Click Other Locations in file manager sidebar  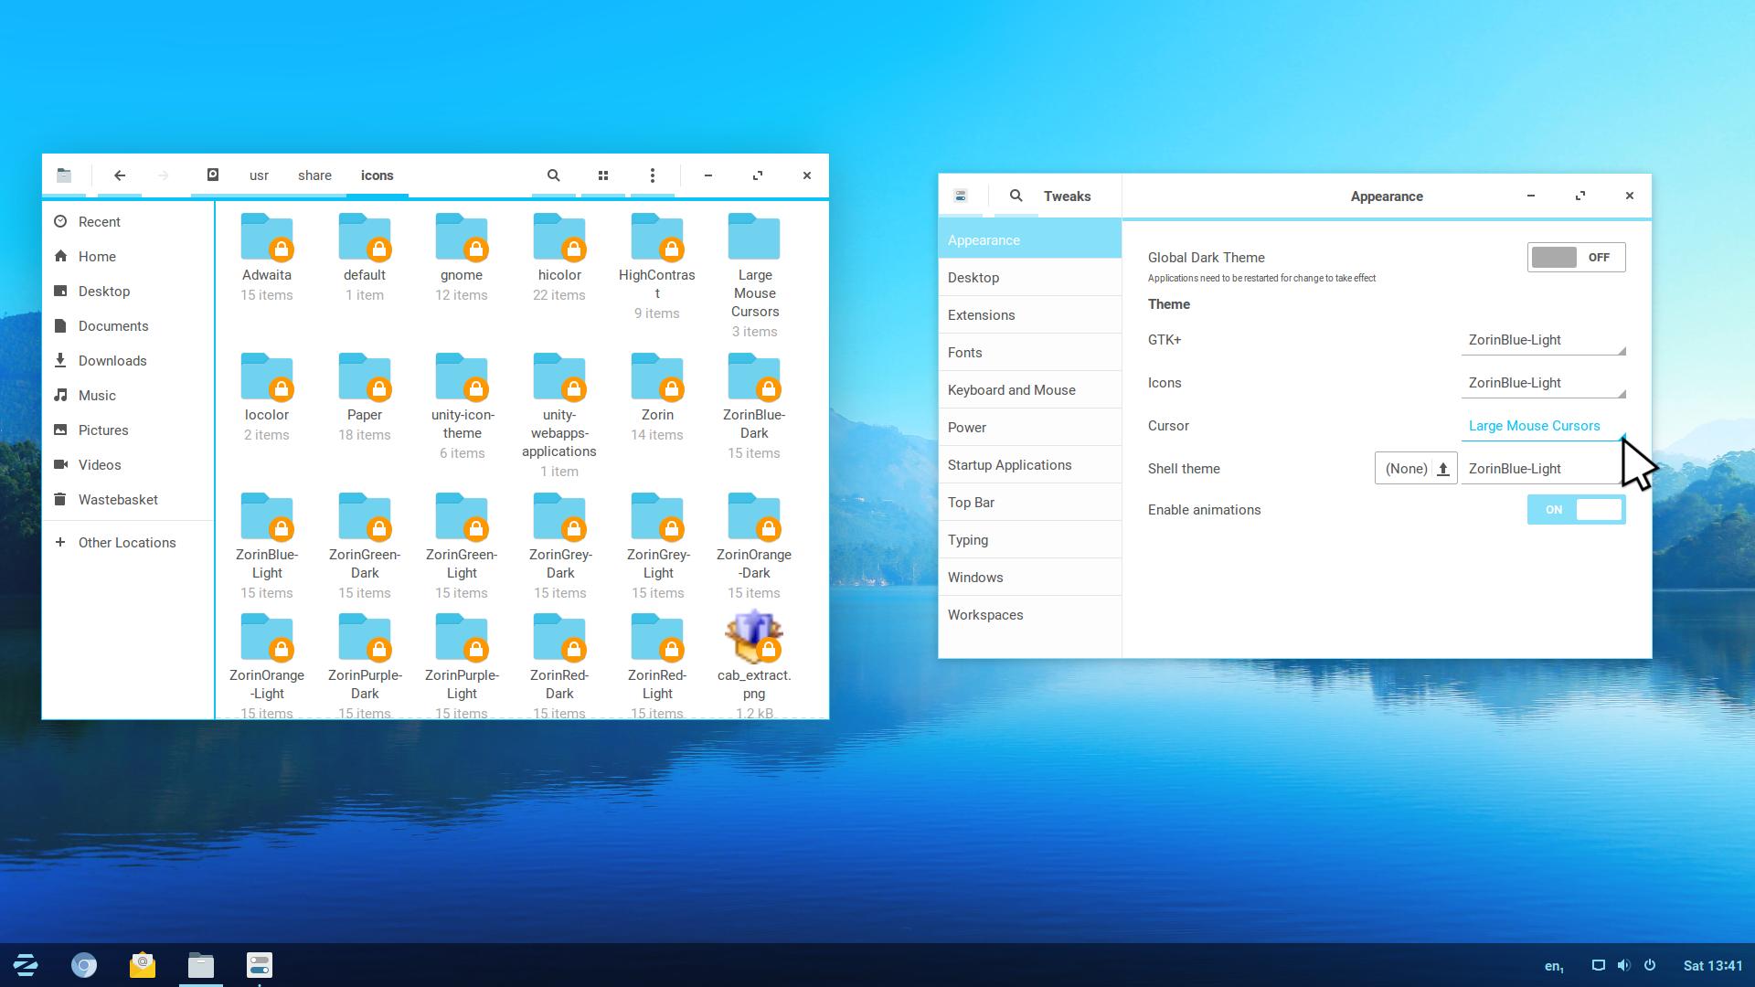pyautogui.click(x=128, y=543)
